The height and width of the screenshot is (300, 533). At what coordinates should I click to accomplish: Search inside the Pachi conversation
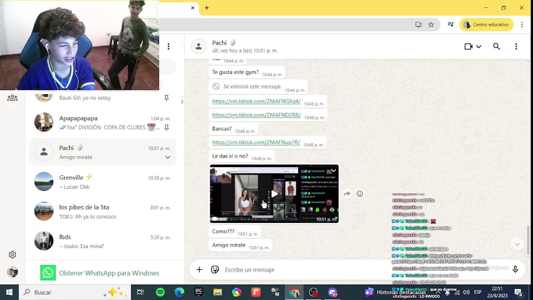(496, 47)
